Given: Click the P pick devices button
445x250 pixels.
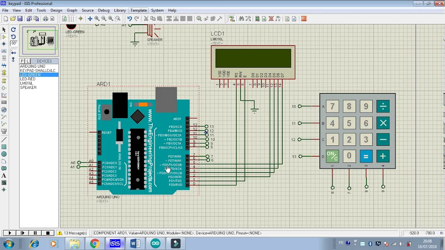Looking at the screenshot, I should tap(22, 61).
